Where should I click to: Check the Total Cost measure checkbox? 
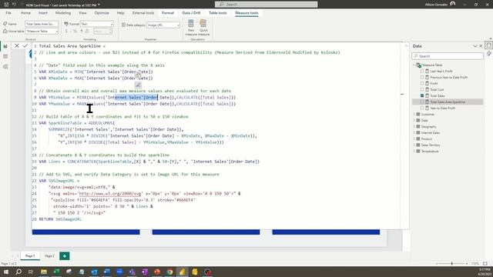(x=422, y=89)
